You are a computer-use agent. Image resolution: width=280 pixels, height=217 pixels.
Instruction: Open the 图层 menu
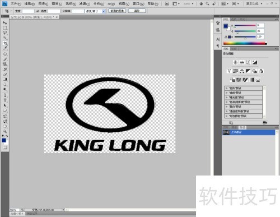[57, 4]
